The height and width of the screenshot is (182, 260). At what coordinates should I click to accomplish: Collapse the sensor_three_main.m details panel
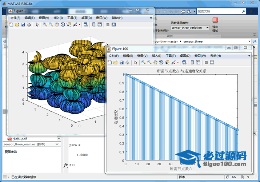(57, 144)
